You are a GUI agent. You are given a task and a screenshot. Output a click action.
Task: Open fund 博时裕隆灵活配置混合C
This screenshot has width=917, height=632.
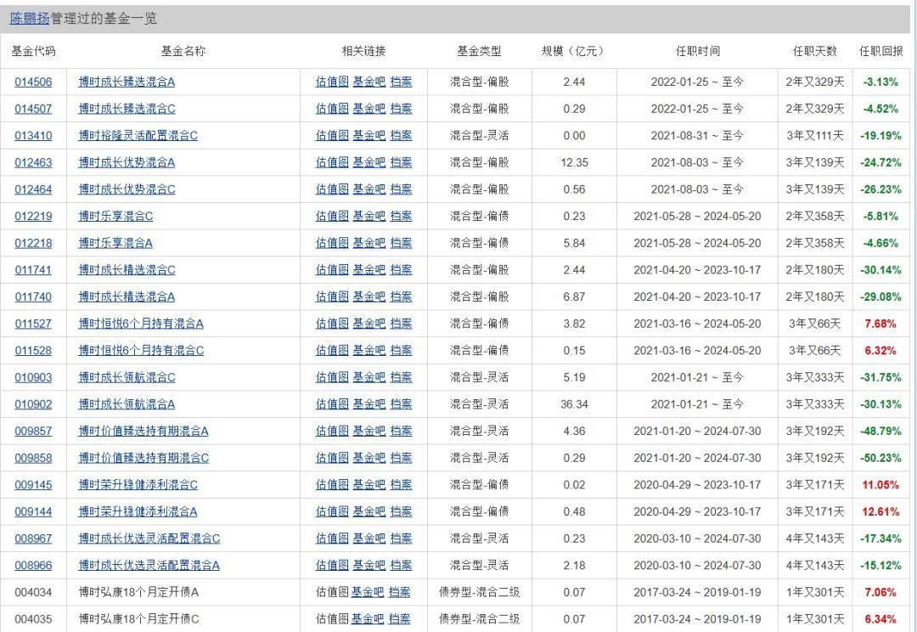coord(138,136)
